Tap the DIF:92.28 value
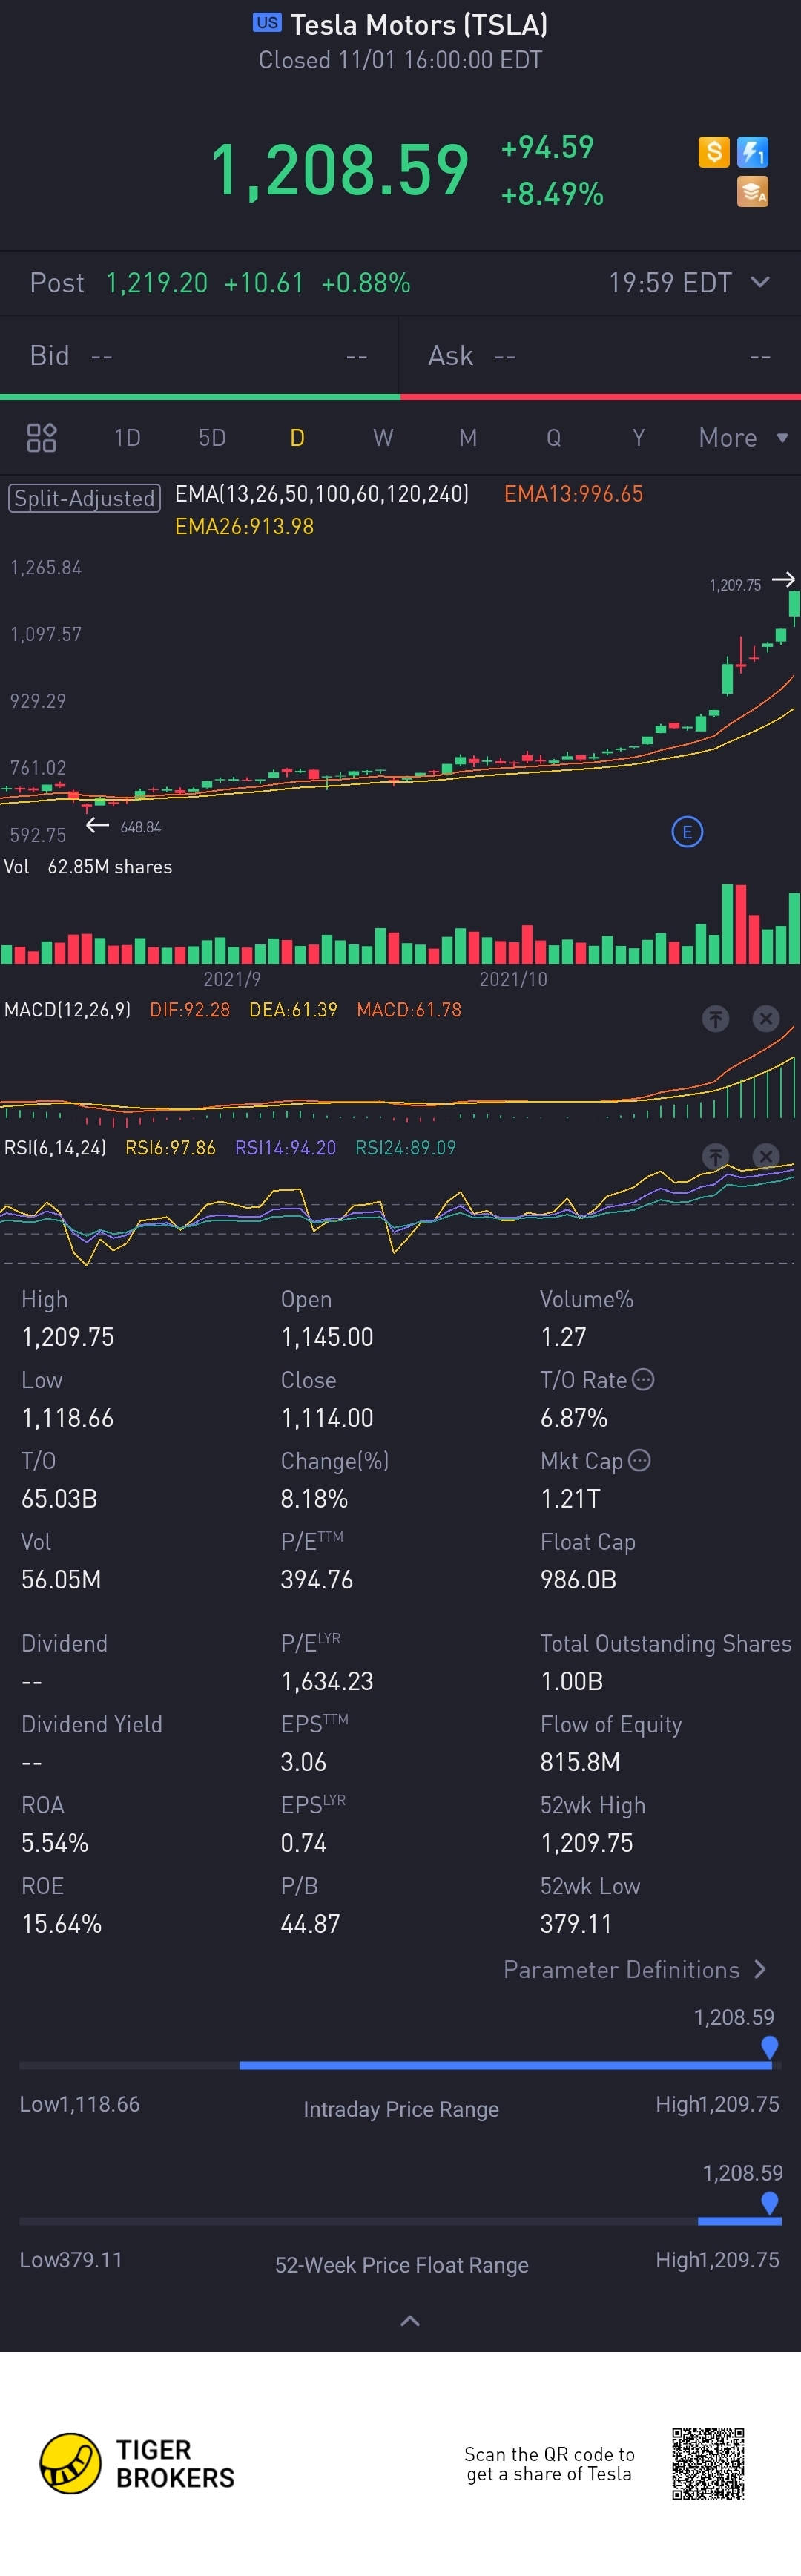This screenshot has width=801, height=2576. (189, 1009)
